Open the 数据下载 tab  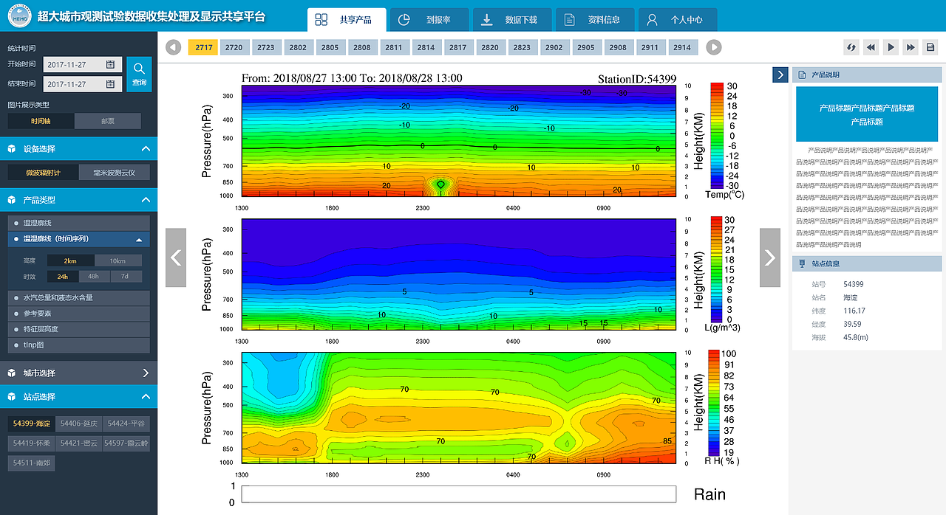point(512,20)
